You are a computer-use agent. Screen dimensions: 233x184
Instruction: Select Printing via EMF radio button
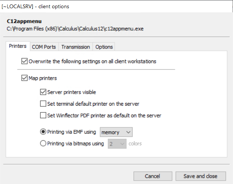(43, 132)
